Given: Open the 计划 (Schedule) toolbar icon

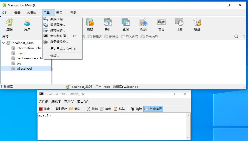Looking at the screenshot, I should [x=179, y=25].
